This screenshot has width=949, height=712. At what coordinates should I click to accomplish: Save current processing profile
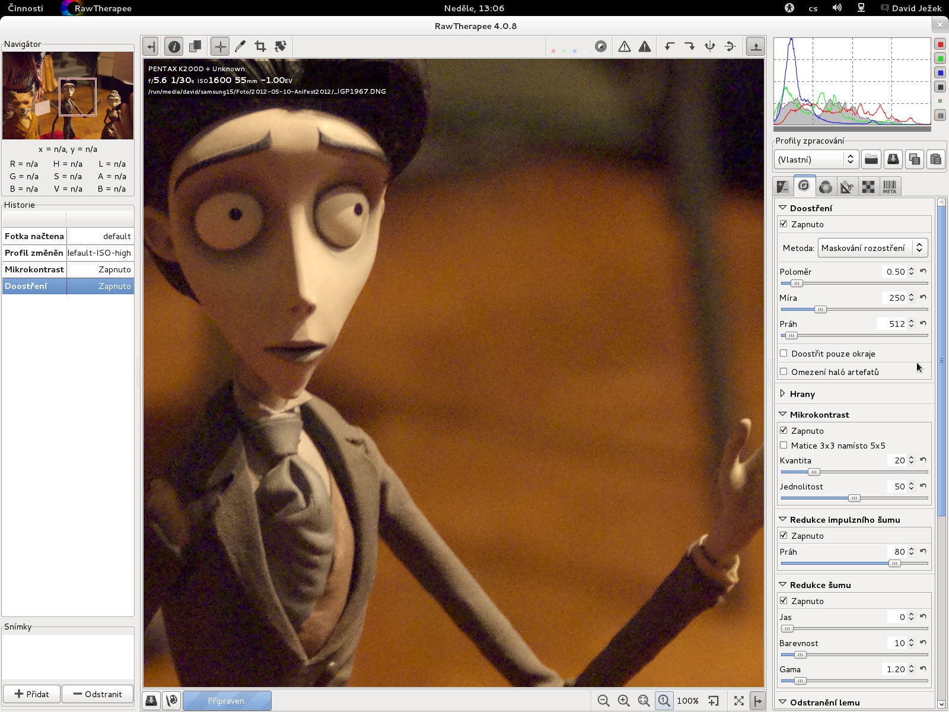(x=893, y=159)
